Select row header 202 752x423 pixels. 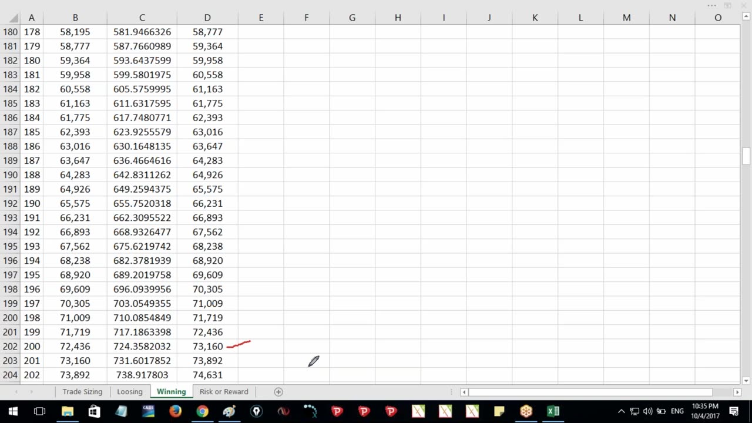pyautogui.click(x=10, y=347)
